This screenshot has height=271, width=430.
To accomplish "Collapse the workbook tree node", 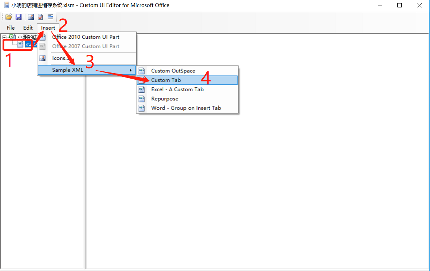I will click(x=4, y=37).
